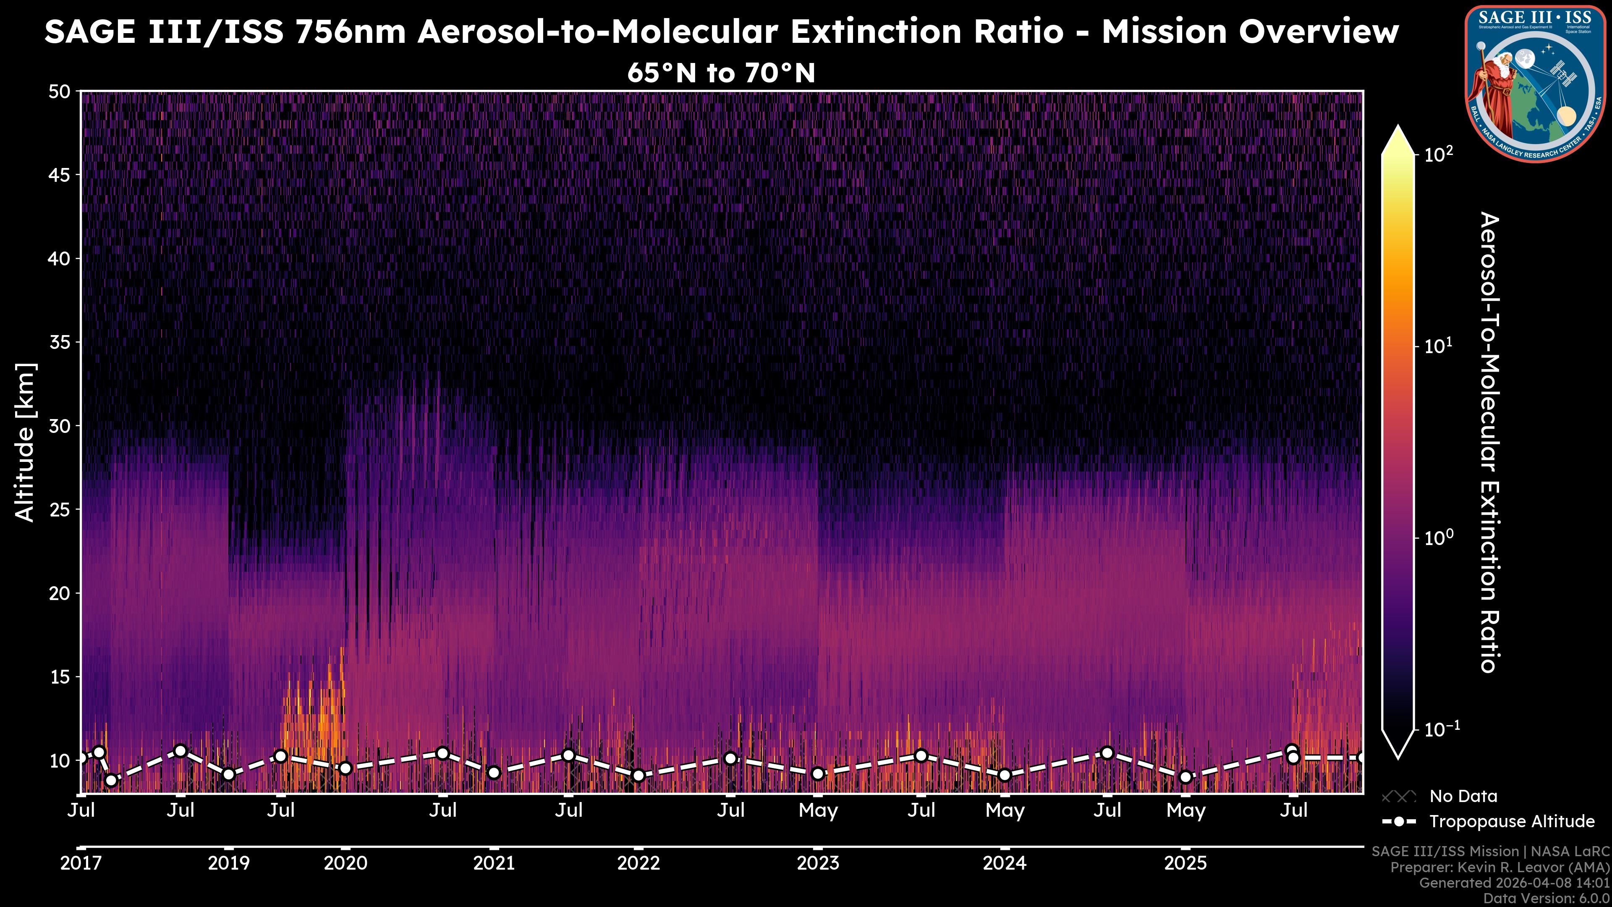The height and width of the screenshot is (907, 1612).
Task: Click the Aerosol-To-Molecular Extinction Ratio colorbar label
Action: [1490, 442]
